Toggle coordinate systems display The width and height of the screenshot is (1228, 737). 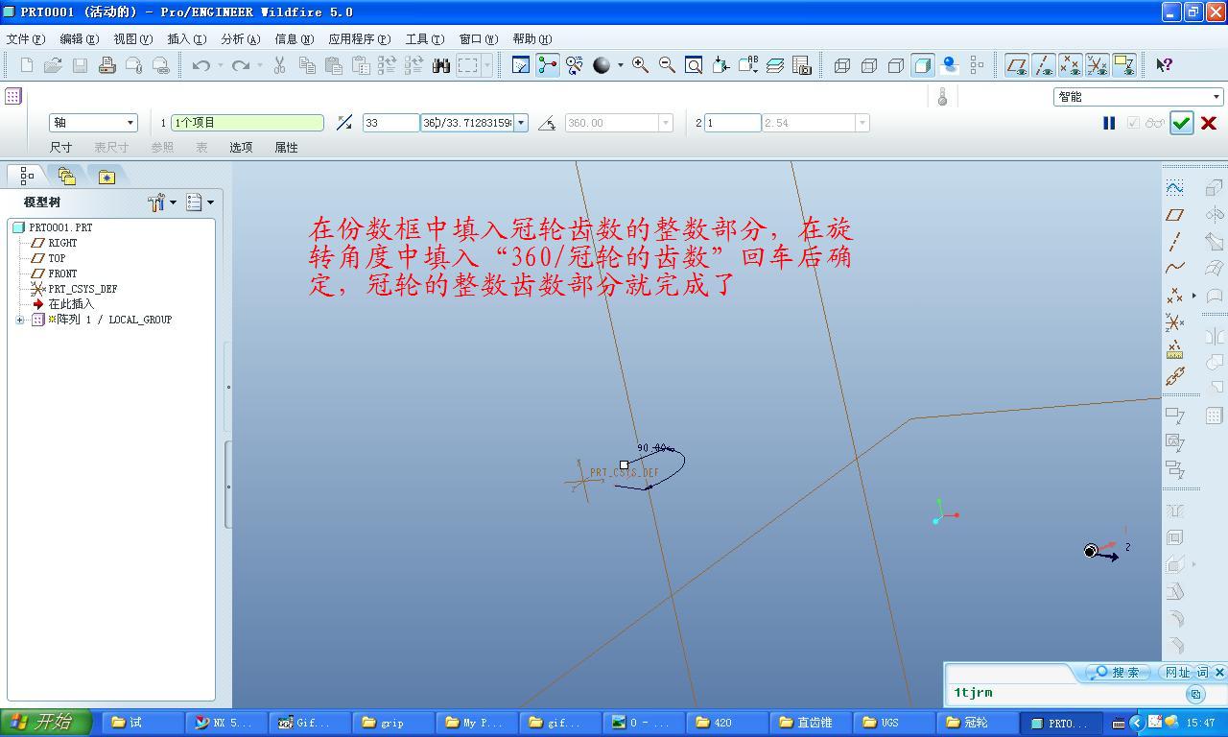1097,65
